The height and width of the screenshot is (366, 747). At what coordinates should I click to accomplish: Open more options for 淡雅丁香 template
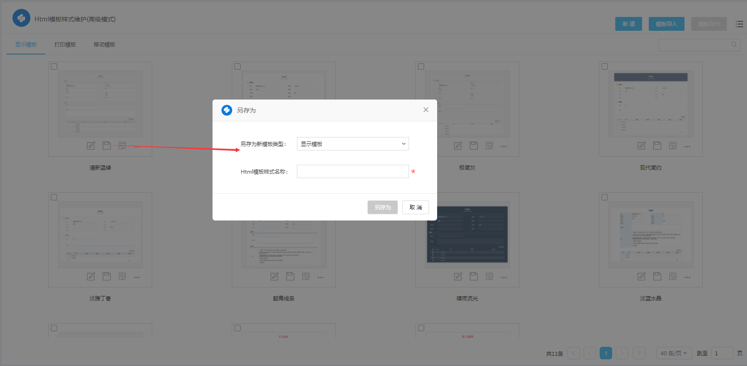[137, 277]
